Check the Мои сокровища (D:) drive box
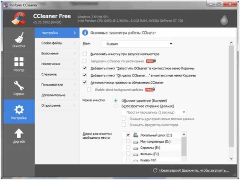 pos(128,141)
